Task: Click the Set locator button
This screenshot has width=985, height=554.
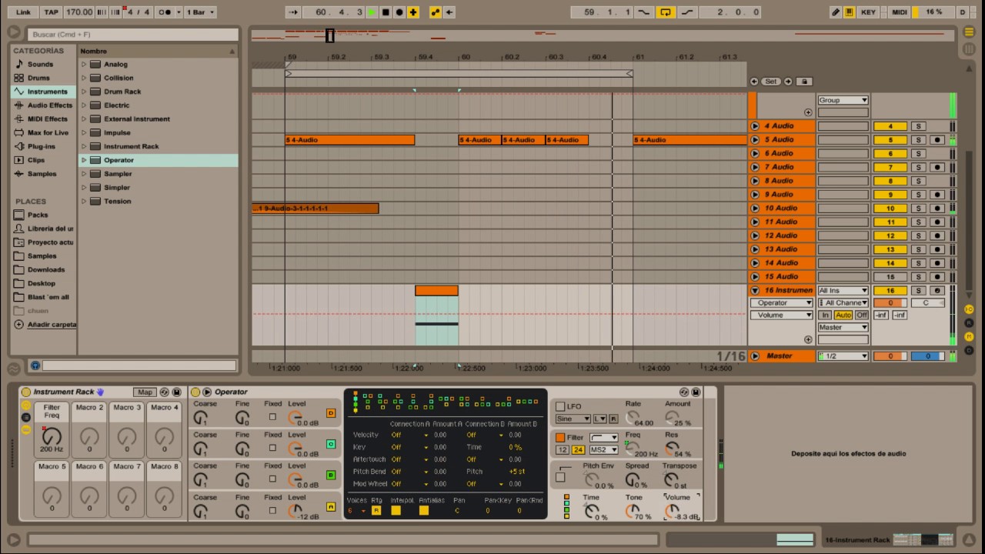Action: 770,82
